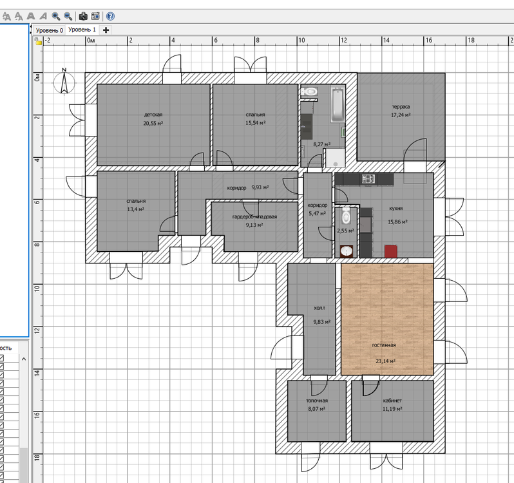Select the коридор 5,47 м² label
The image size is (514, 483).
[x=318, y=209]
